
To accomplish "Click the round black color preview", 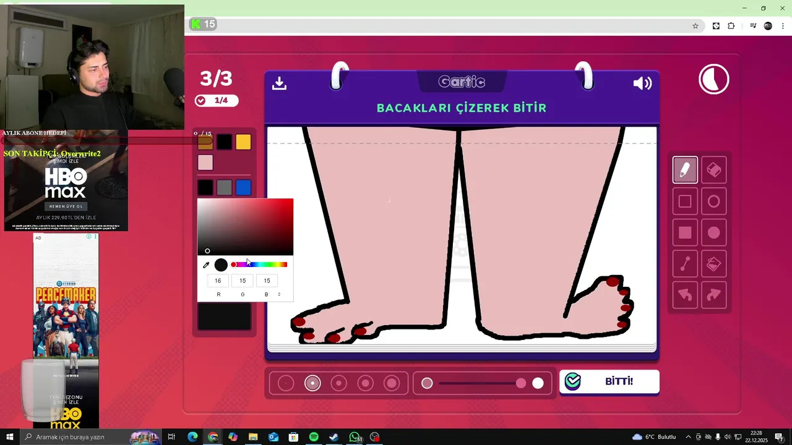I will pyautogui.click(x=221, y=265).
